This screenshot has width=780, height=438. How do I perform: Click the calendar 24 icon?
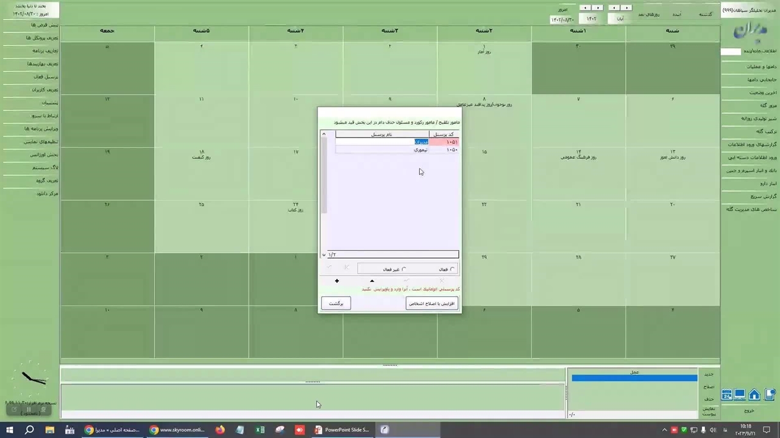click(x=726, y=395)
